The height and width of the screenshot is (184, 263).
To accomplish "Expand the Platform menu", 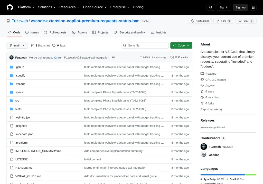I will (26, 7).
